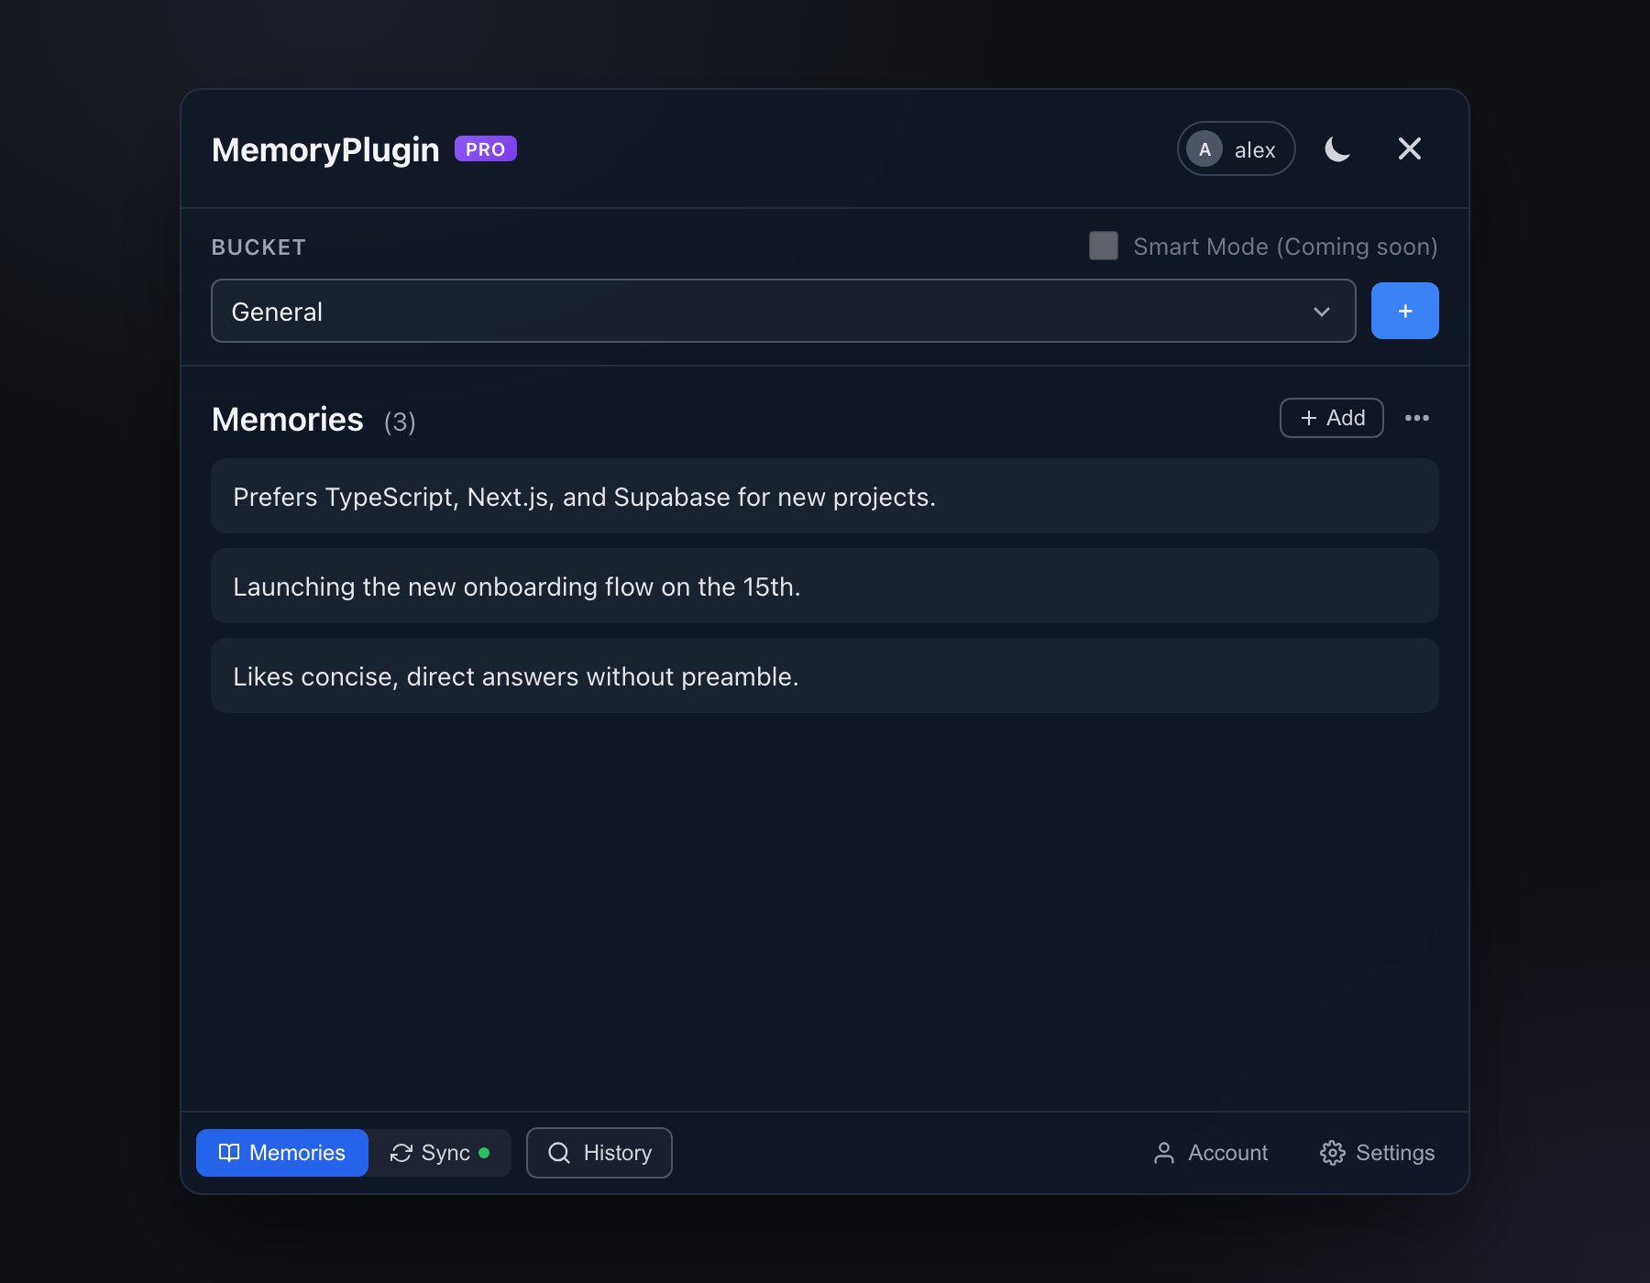Click the PRO badge
This screenshot has height=1283, width=1650.
tap(485, 149)
